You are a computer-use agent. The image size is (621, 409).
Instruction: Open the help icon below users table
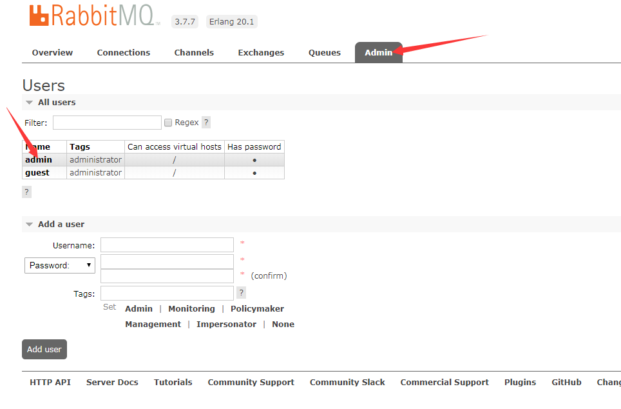tap(26, 192)
